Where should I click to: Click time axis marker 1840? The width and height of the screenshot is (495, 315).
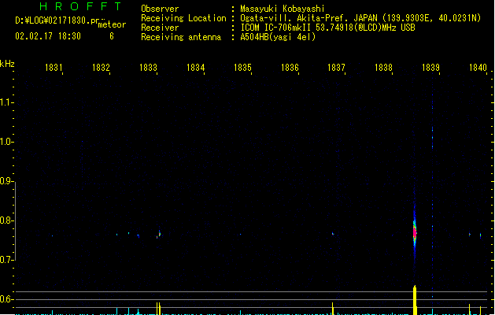point(478,68)
